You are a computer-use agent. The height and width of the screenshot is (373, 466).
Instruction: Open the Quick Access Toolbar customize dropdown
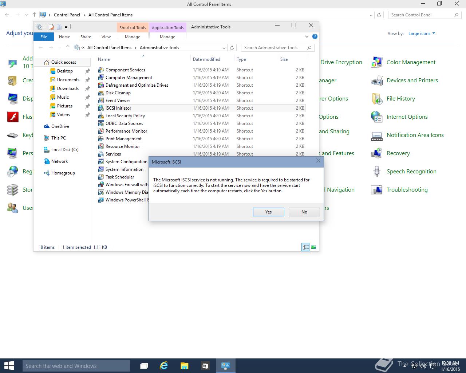66,27
